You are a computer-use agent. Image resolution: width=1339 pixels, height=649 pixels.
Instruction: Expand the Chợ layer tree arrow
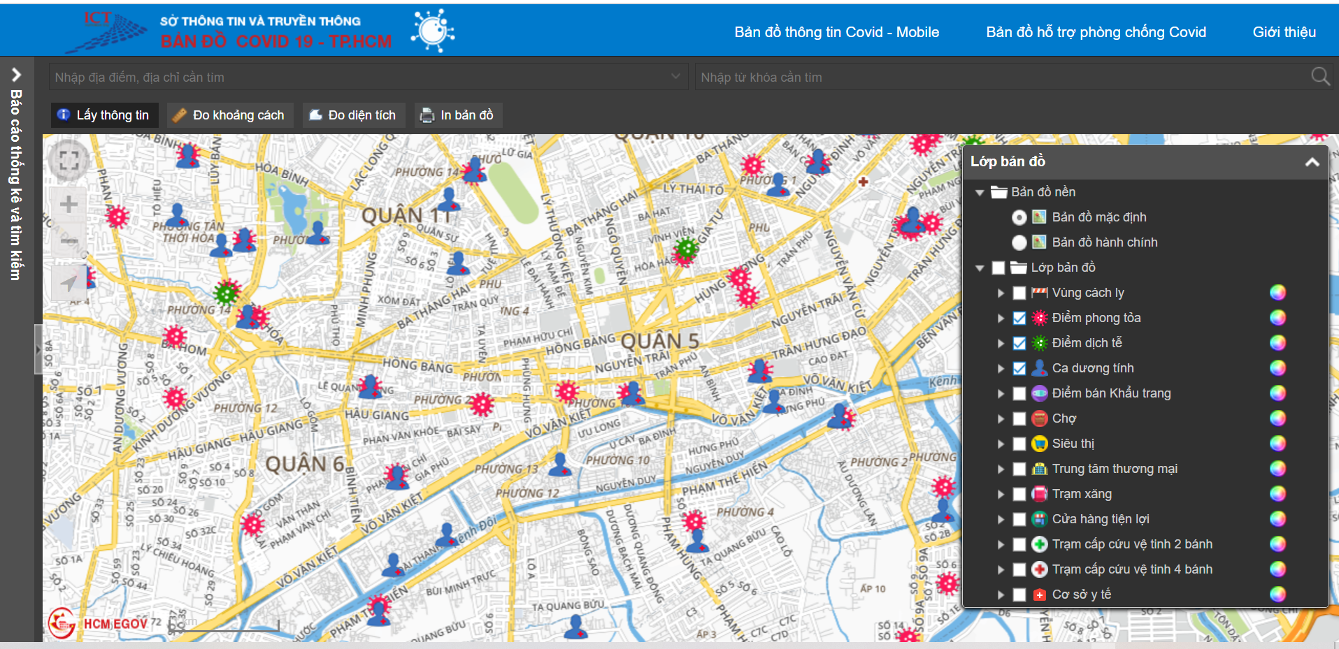tap(1001, 418)
